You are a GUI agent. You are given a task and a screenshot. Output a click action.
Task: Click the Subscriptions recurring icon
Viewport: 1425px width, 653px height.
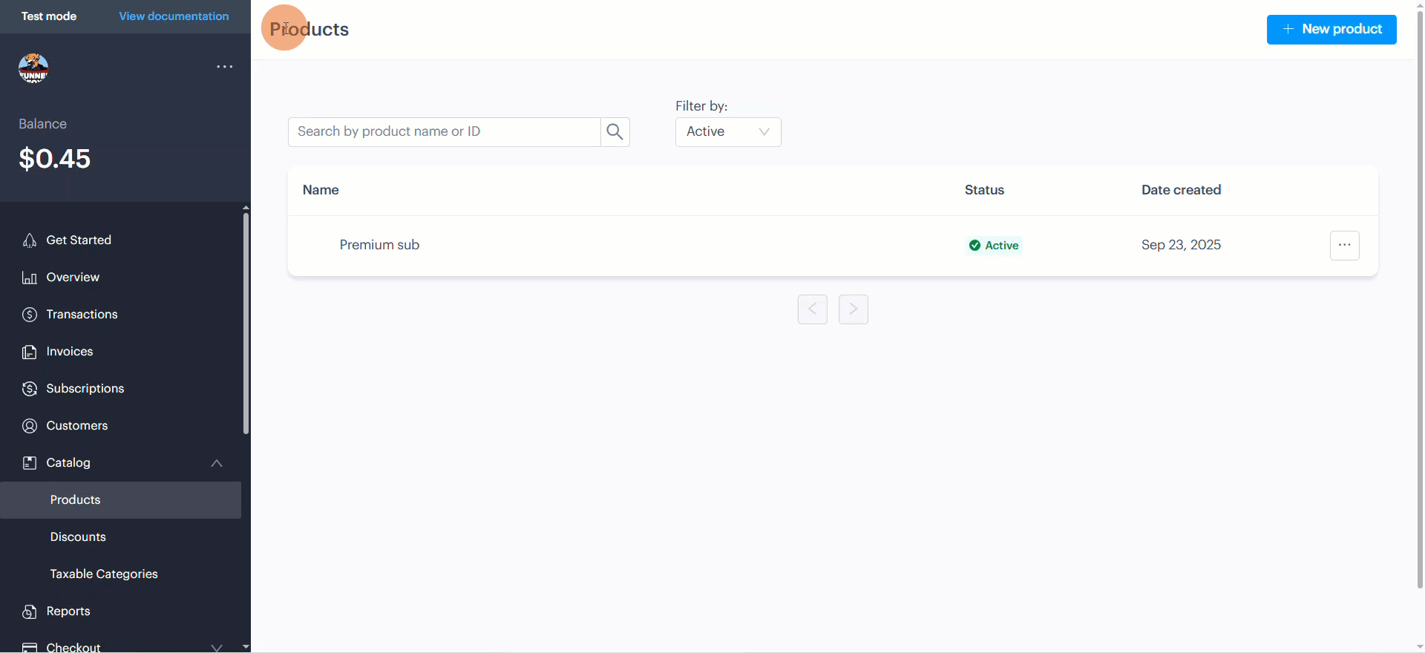(x=30, y=389)
